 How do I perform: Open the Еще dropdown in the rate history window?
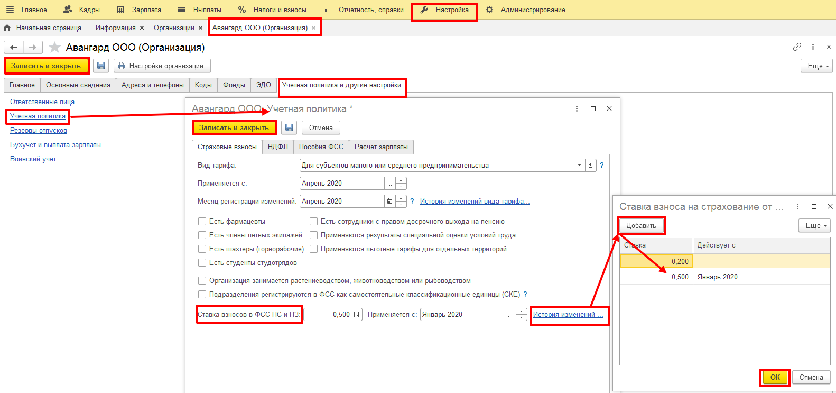[814, 226]
